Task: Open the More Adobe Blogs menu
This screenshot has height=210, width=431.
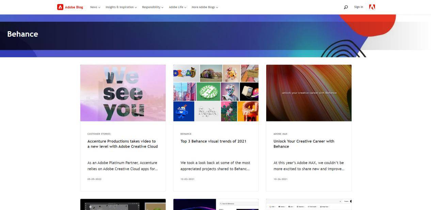Action: point(205,7)
